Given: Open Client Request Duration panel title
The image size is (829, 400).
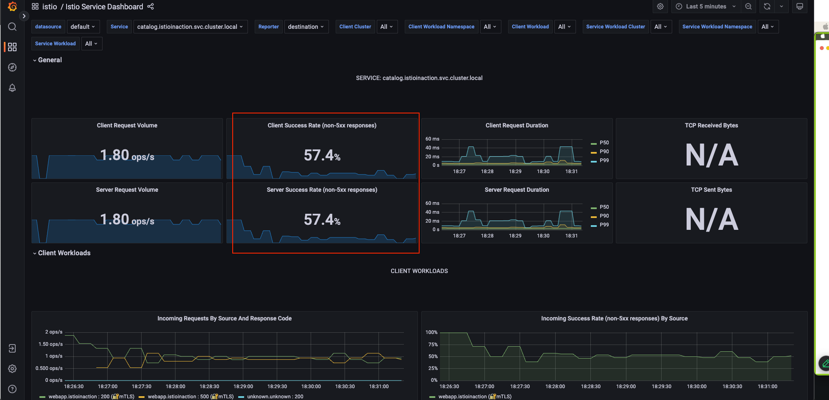Looking at the screenshot, I should tap(517, 125).
